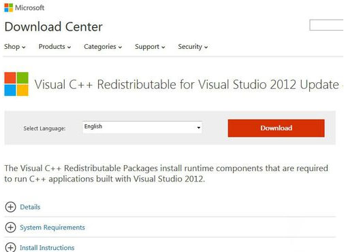Open the Categories menu

[x=103, y=47]
